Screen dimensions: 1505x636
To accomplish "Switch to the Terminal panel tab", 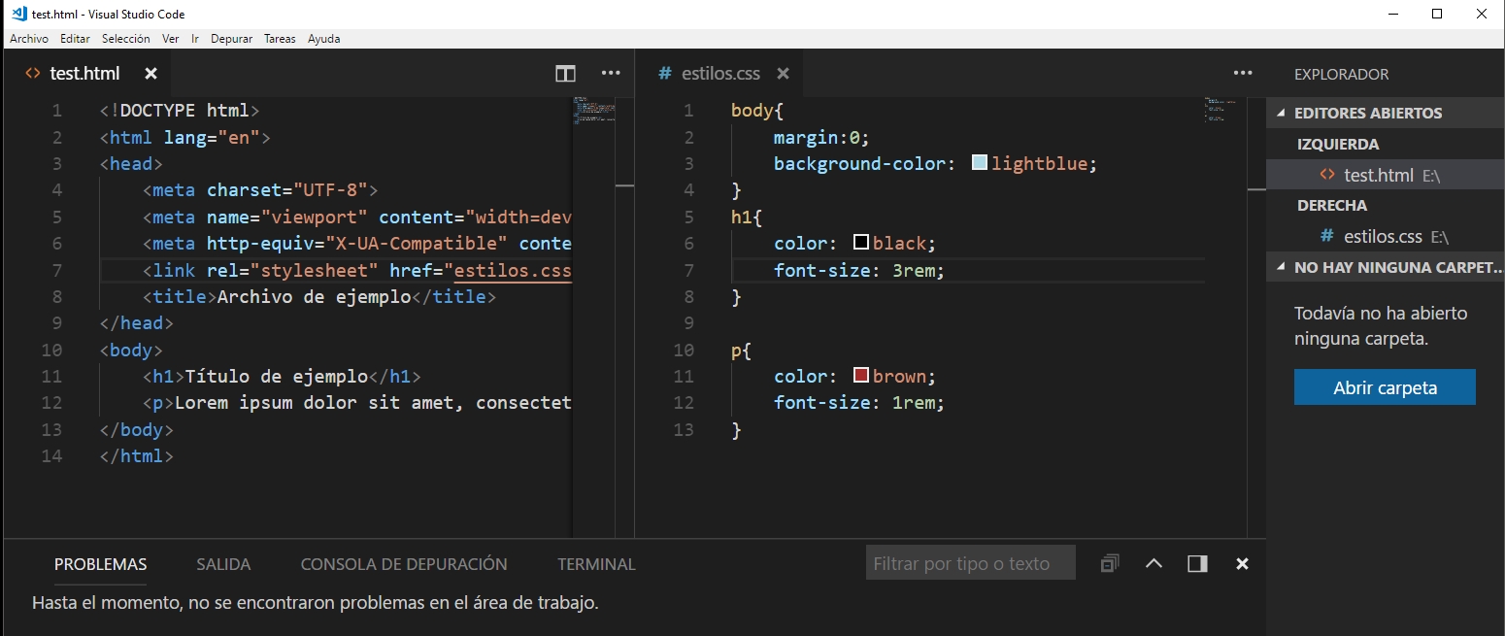I will pyautogui.click(x=596, y=564).
